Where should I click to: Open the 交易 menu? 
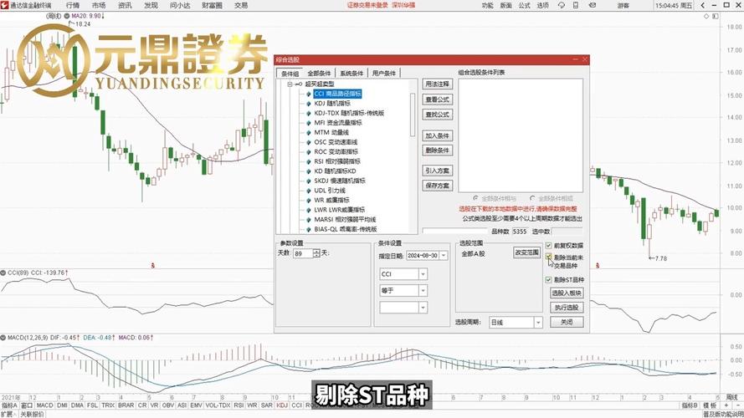[241, 5]
